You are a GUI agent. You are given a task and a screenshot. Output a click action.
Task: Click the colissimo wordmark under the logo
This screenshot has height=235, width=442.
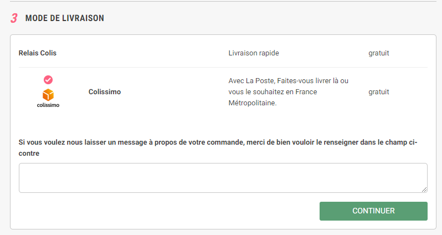point(48,105)
